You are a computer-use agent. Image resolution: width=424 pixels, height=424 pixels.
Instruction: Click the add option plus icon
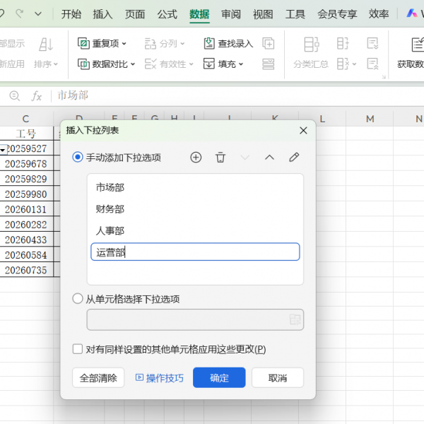[196, 158]
